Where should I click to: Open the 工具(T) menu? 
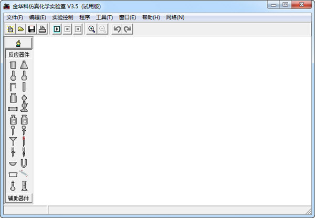coord(104,18)
